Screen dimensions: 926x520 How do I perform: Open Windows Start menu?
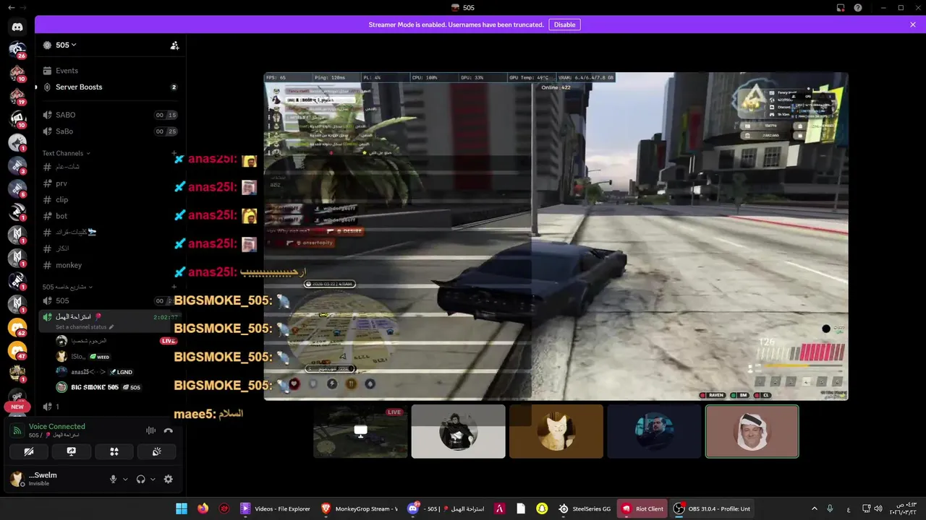click(182, 508)
